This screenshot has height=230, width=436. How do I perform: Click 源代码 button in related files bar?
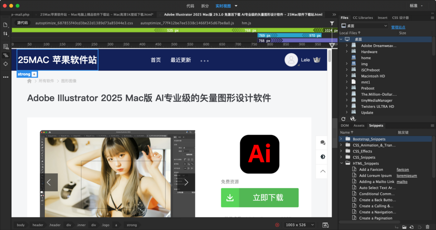pyautogui.click(x=23, y=23)
